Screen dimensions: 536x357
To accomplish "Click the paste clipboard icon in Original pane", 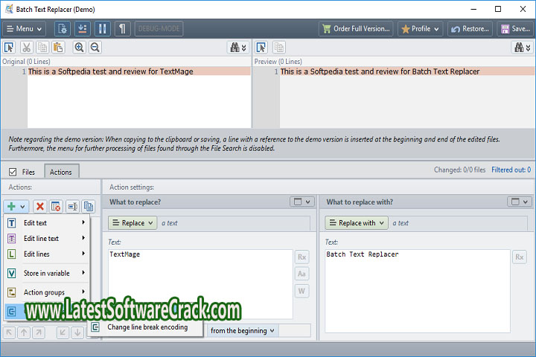I will pos(58,48).
